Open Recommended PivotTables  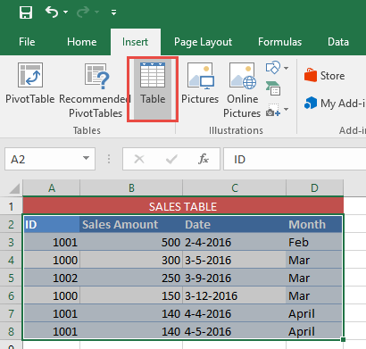pyautogui.click(x=96, y=90)
